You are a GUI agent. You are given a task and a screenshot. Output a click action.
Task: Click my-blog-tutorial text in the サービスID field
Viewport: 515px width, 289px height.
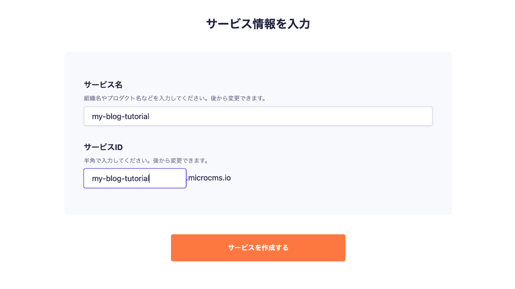120,179
